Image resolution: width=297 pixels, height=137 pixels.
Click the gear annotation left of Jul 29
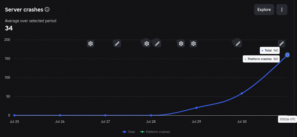click(181, 44)
